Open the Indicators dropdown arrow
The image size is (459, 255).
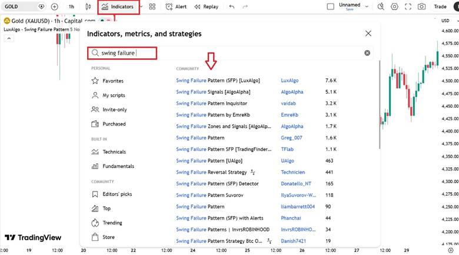click(x=141, y=6)
